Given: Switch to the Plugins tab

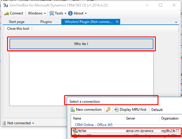Looking at the screenshot, I should (x=46, y=22).
